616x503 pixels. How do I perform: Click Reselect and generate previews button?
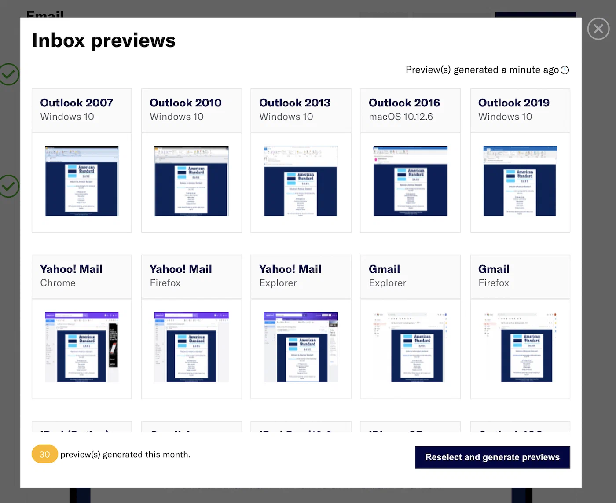coord(492,457)
